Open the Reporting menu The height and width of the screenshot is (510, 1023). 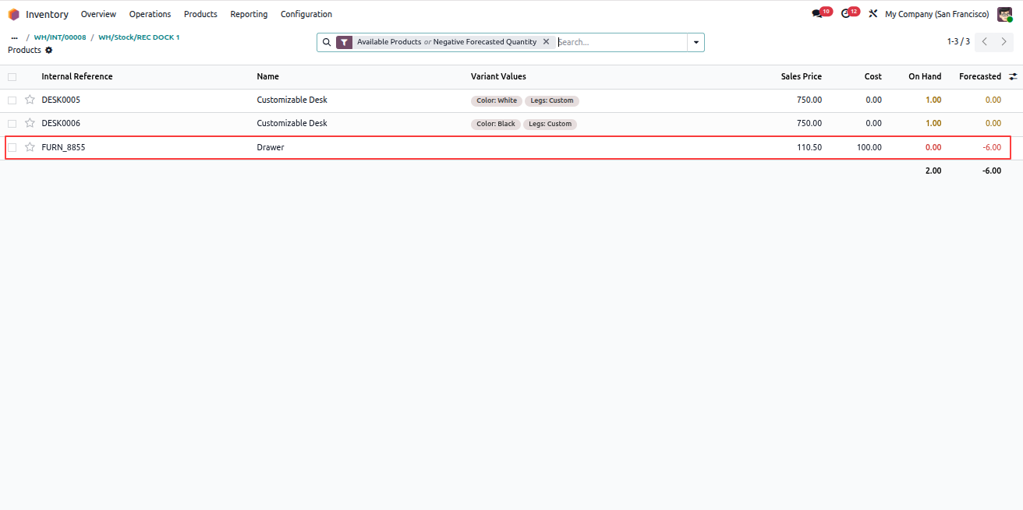[x=249, y=14]
